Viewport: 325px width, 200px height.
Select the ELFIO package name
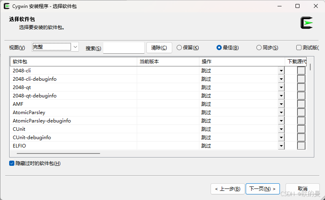[19, 146]
